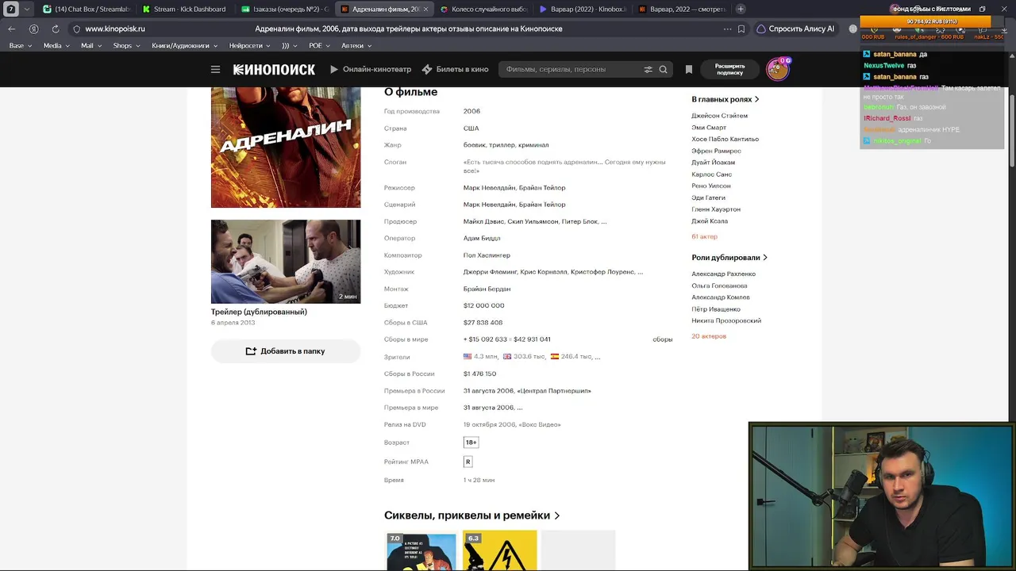Image resolution: width=1016 pixels, height=571 pixels.
Task: Click the сборы link
Action: click(663, 339)
